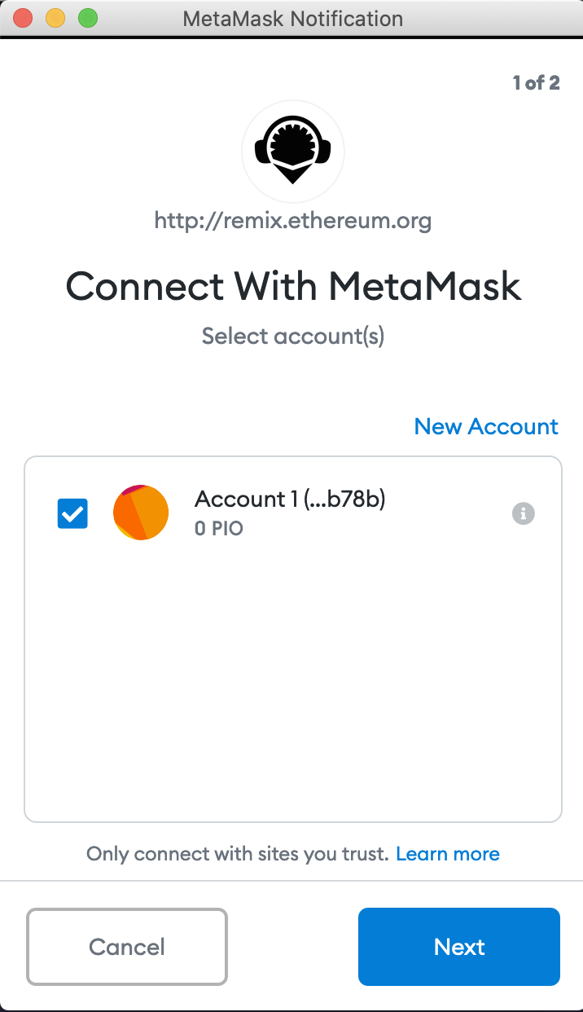Close the MetaMask Notification window
583x1012 pixels.
coord(23,18)
